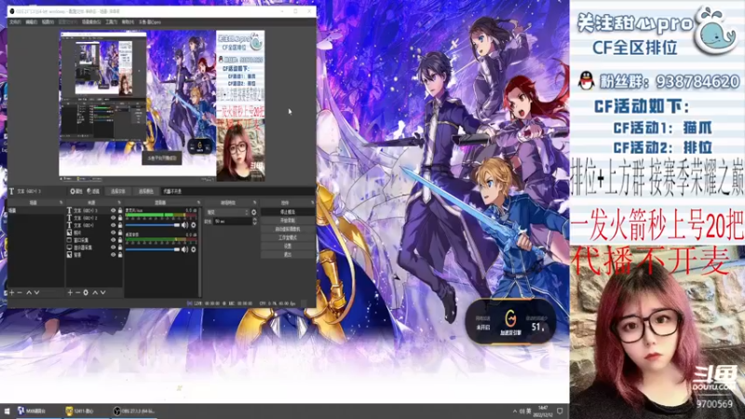Toggle the lock on the bottom source row
The width and height of the screenshot is (745, 419).
pos(120,255)
